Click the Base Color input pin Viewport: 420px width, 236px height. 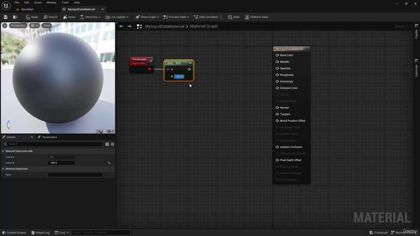coord(277,55)
